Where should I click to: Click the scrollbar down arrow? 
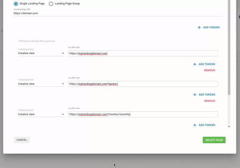pos(229,126)
